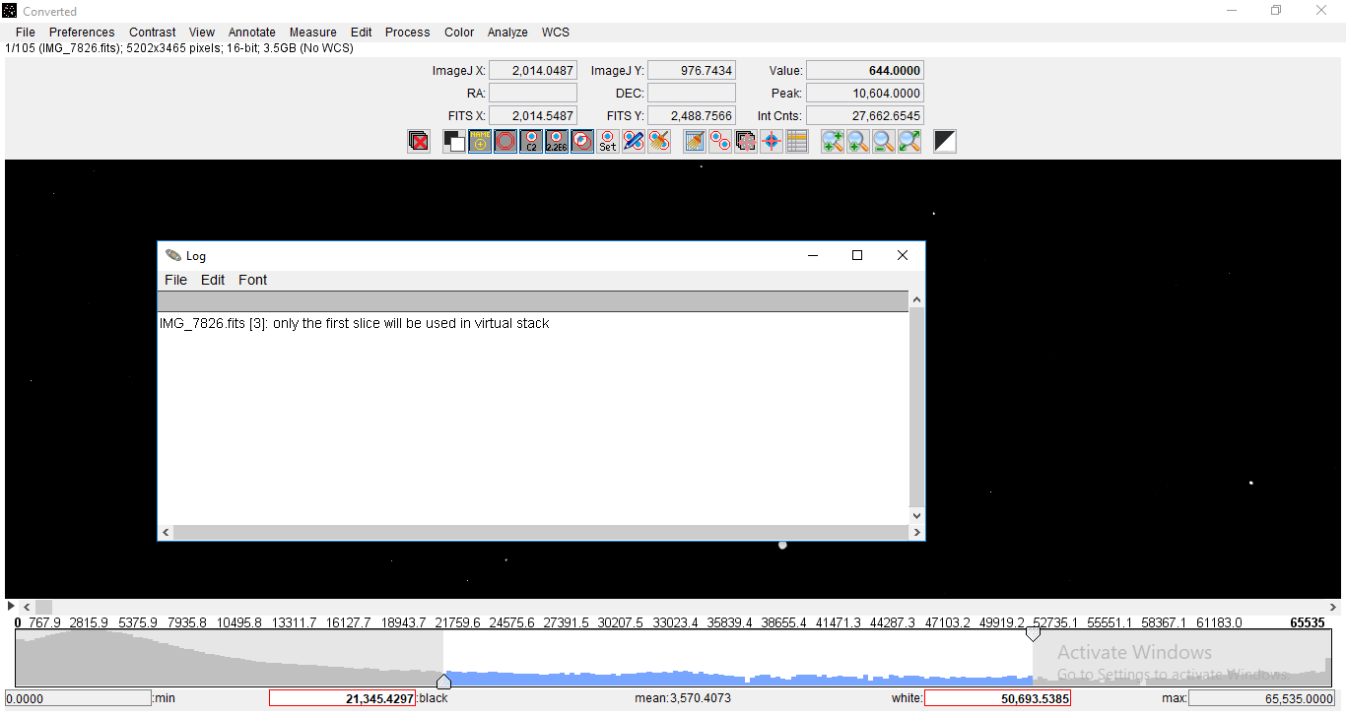1346x717 pixels.
Task: Click the black level value field
Action: tap(342, 698)
